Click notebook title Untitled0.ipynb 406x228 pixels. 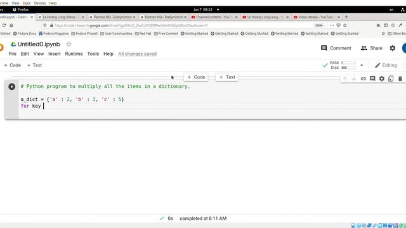tap(39, 44)
